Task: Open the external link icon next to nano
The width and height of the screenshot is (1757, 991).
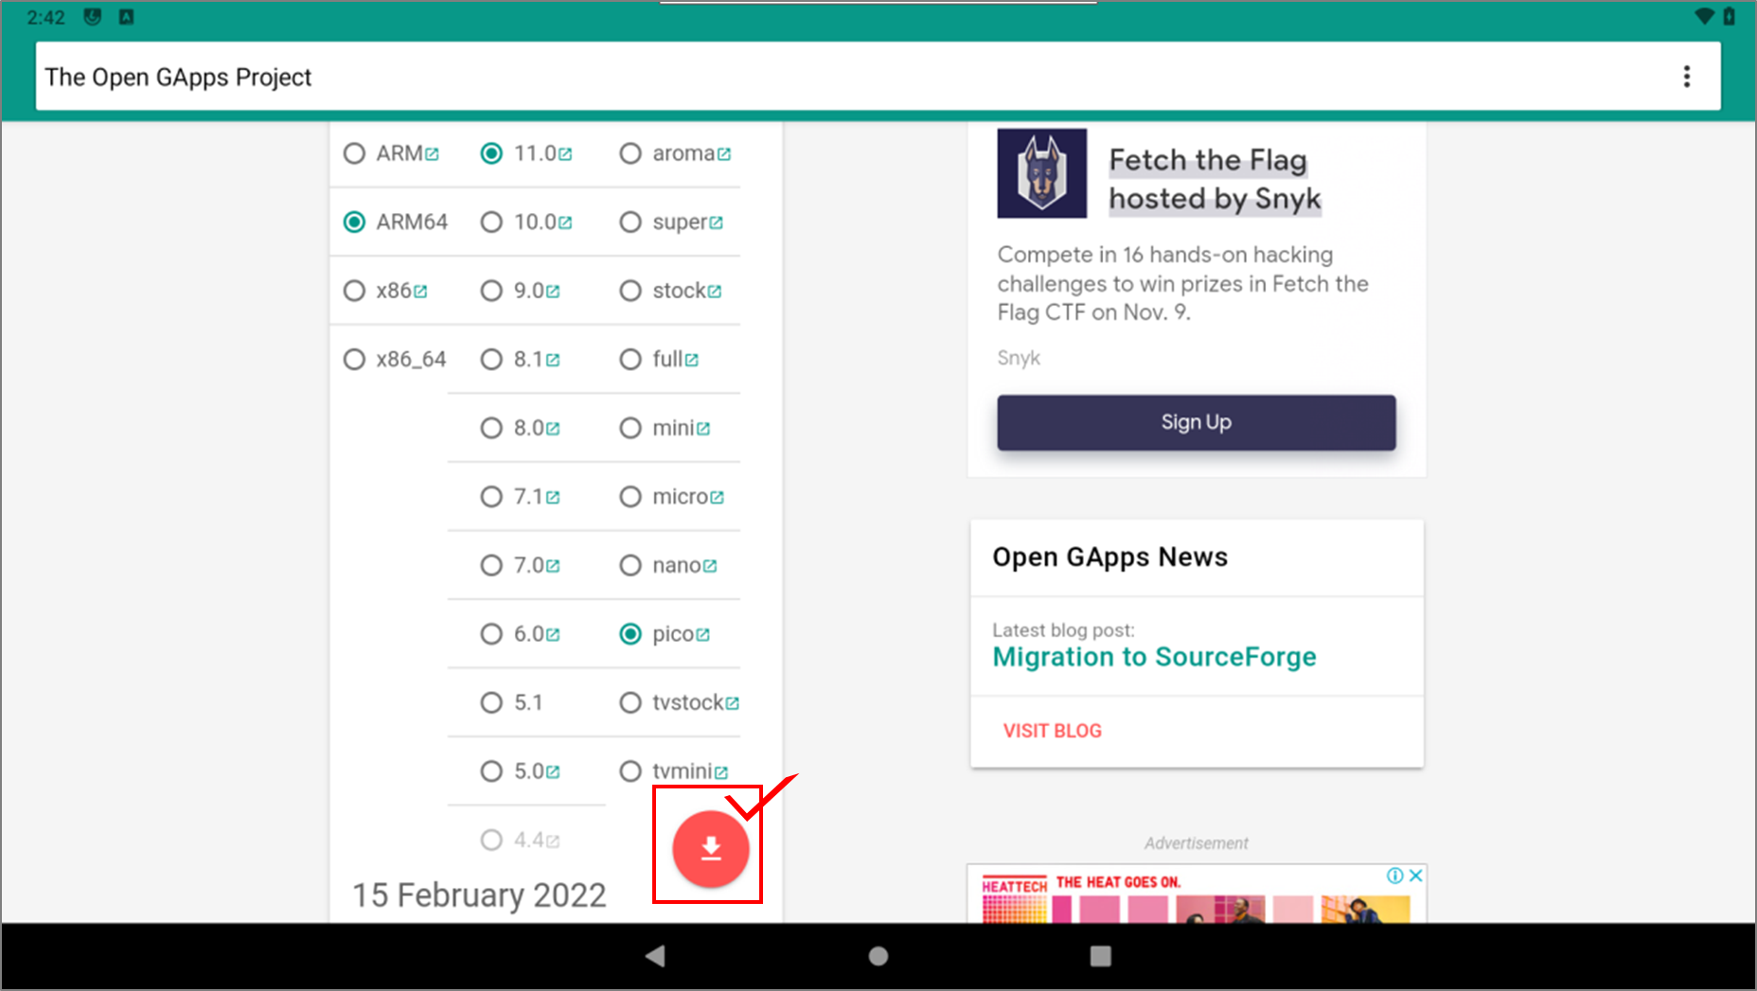Action: 710,566
